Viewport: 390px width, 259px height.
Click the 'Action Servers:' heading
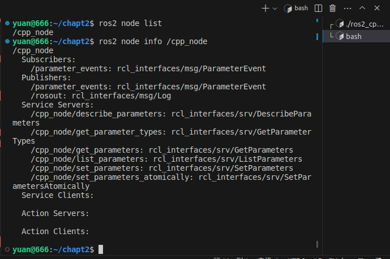[55, 214]
